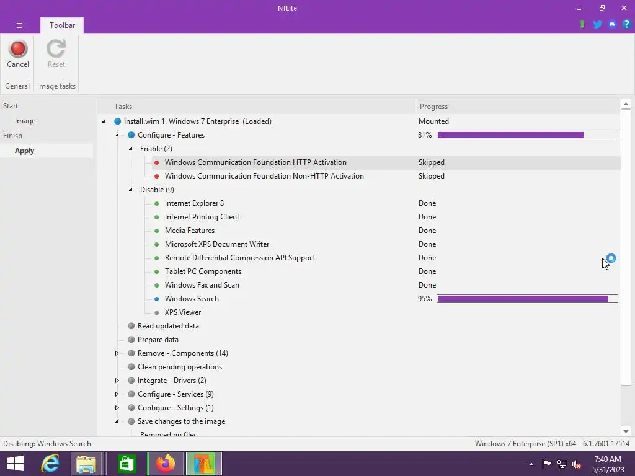The height and width of the screenshot is (476, 635).
Task: Show hidden tray icons arrow
Action: point(531,464)
